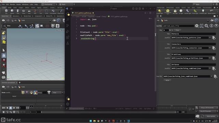219x123 pixels.
Task: Expand building_primitives.json path dropdown
Action: [x=210, y=58]
